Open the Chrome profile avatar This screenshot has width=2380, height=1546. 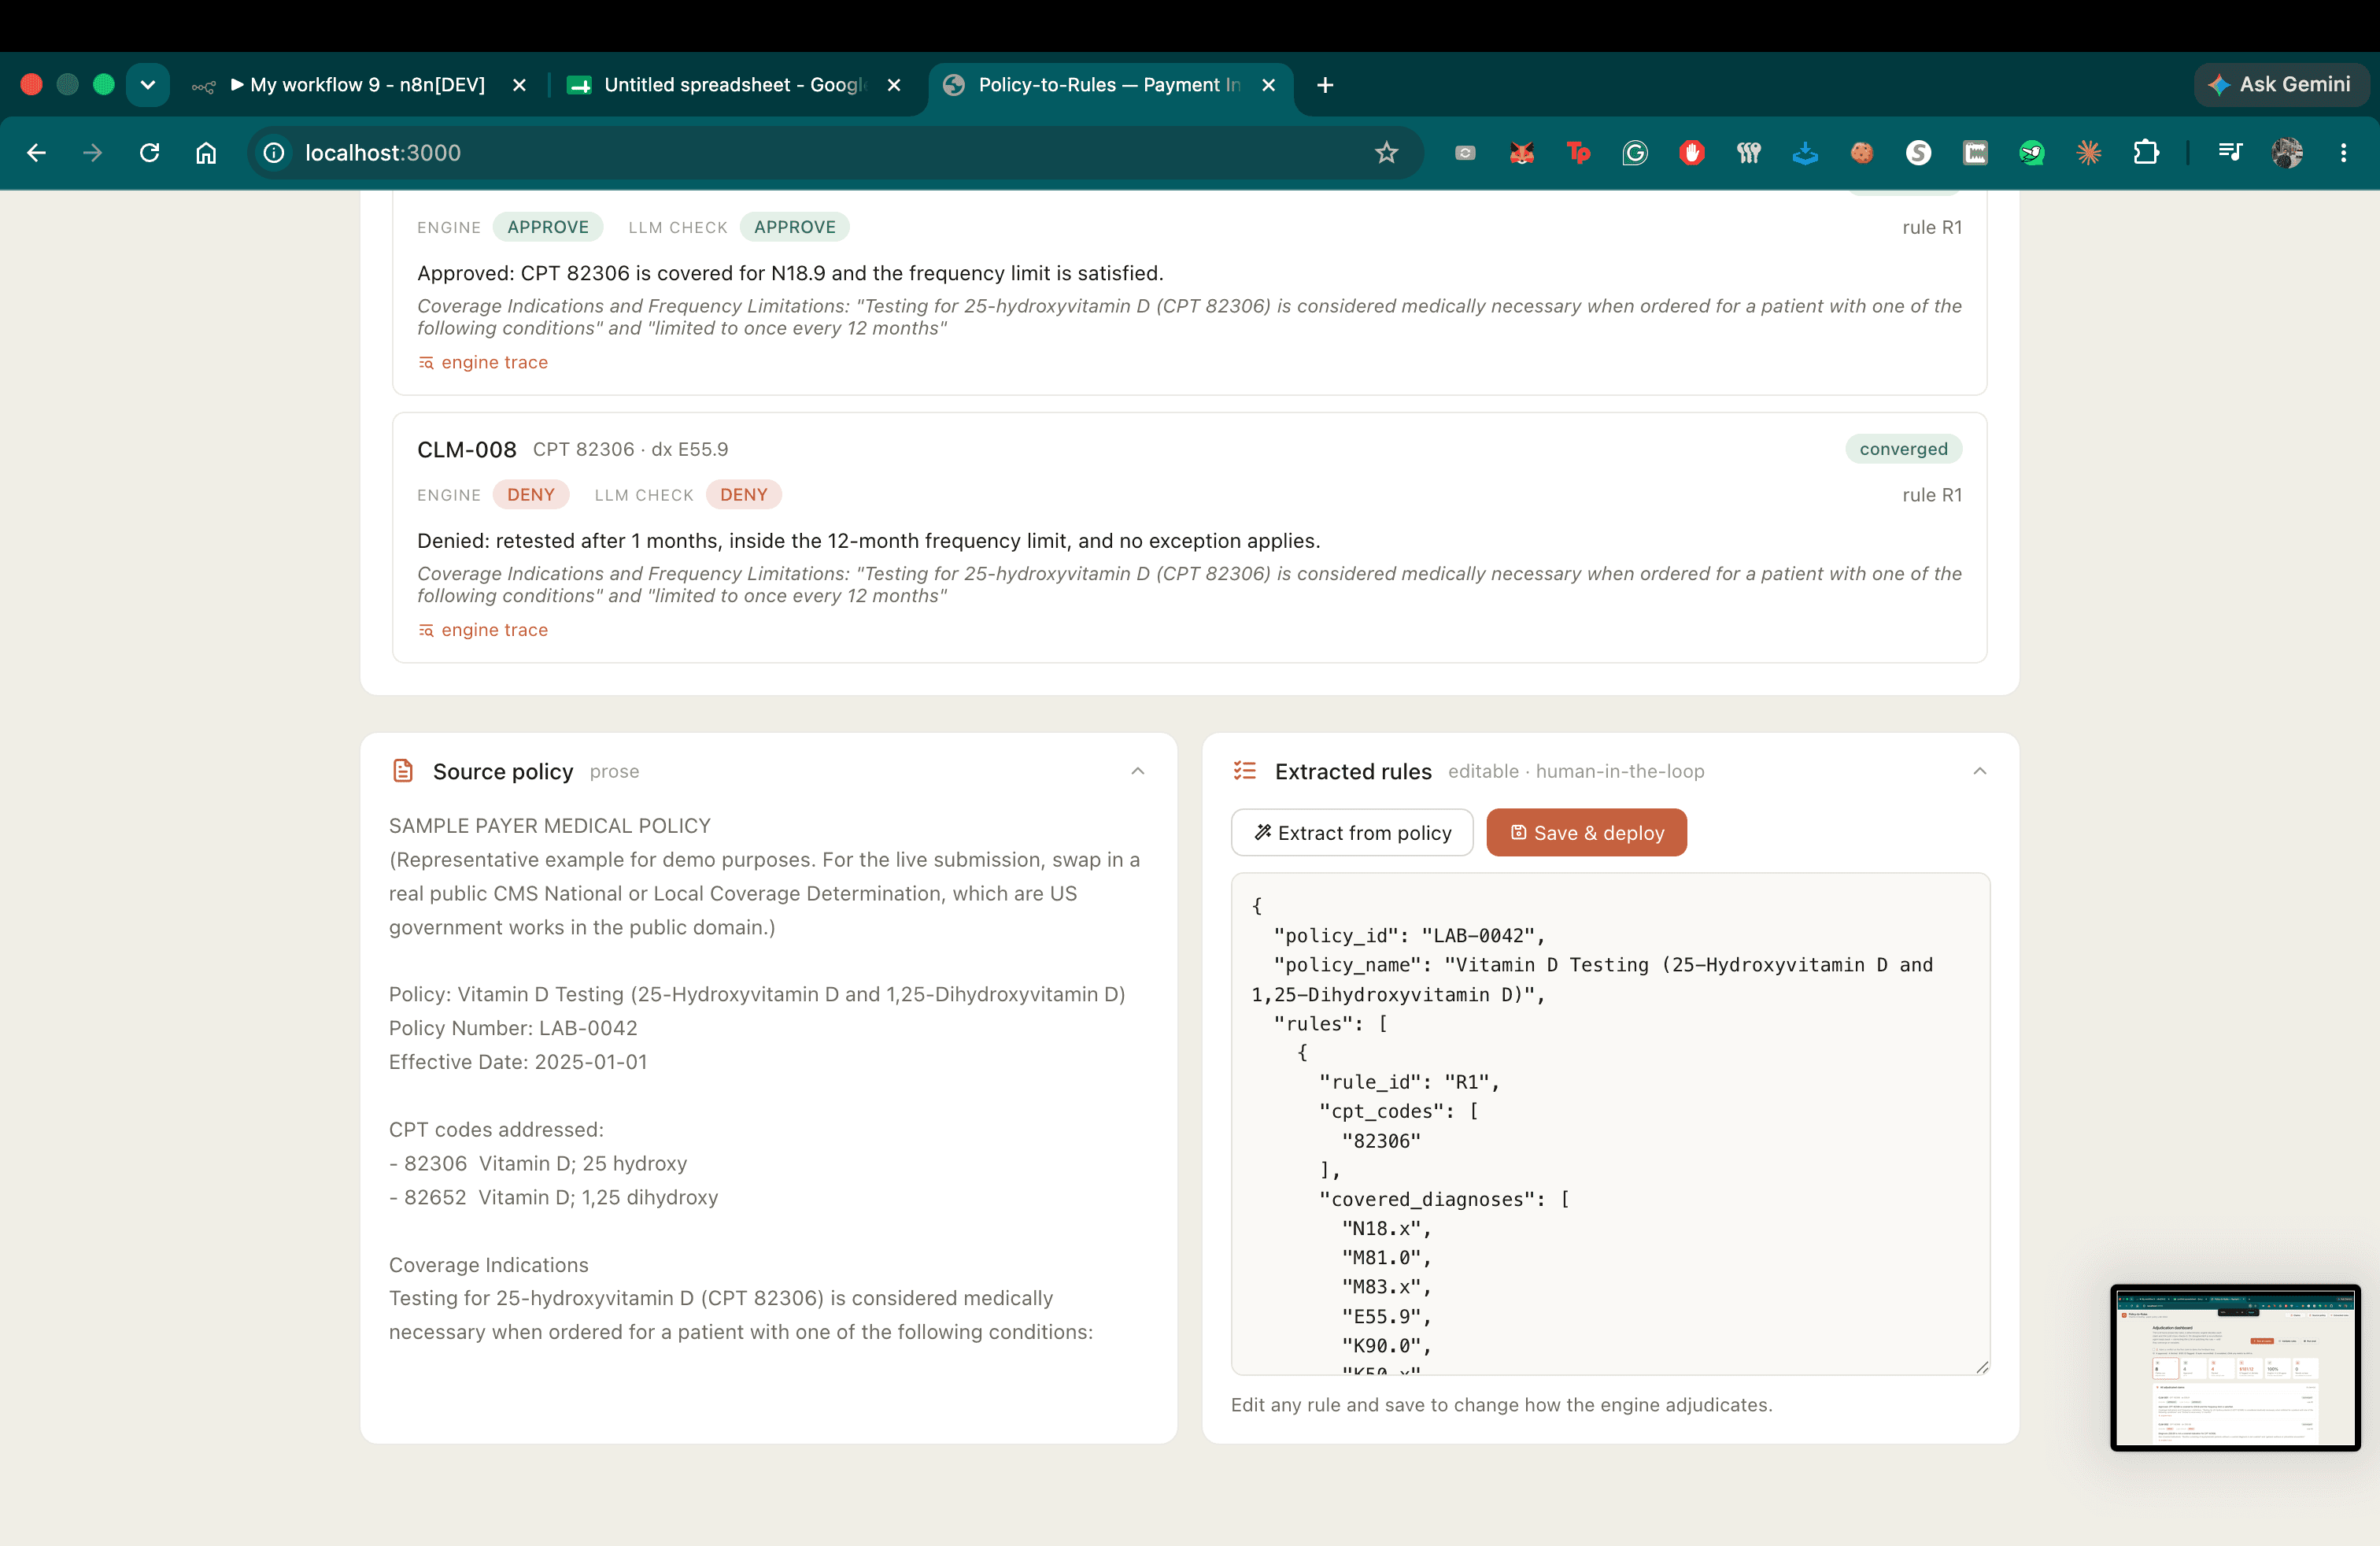point(2287,153)
